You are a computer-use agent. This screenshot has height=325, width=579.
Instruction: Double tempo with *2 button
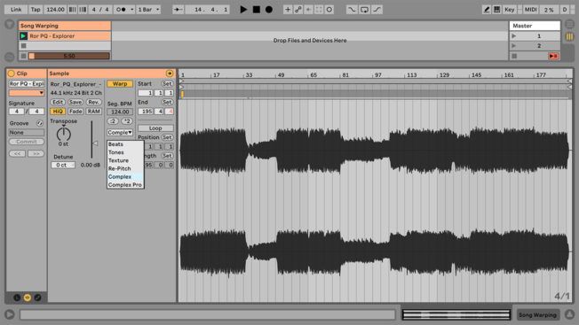(x=127, y=121)
